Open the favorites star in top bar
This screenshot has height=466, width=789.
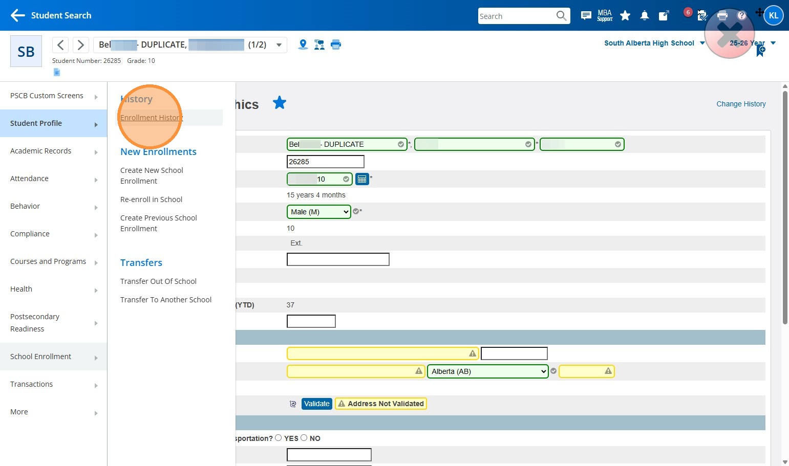coord(625,16)
